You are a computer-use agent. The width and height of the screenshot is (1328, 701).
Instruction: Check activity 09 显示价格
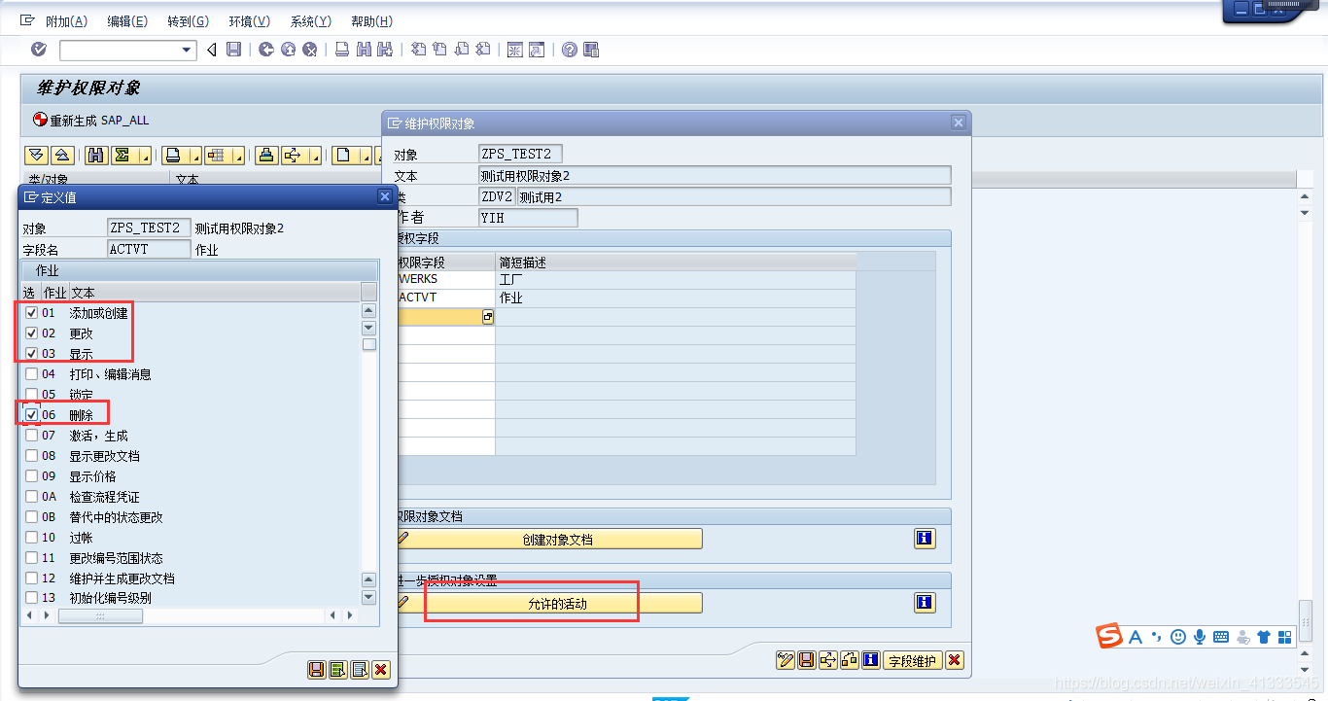pos(32,476)
